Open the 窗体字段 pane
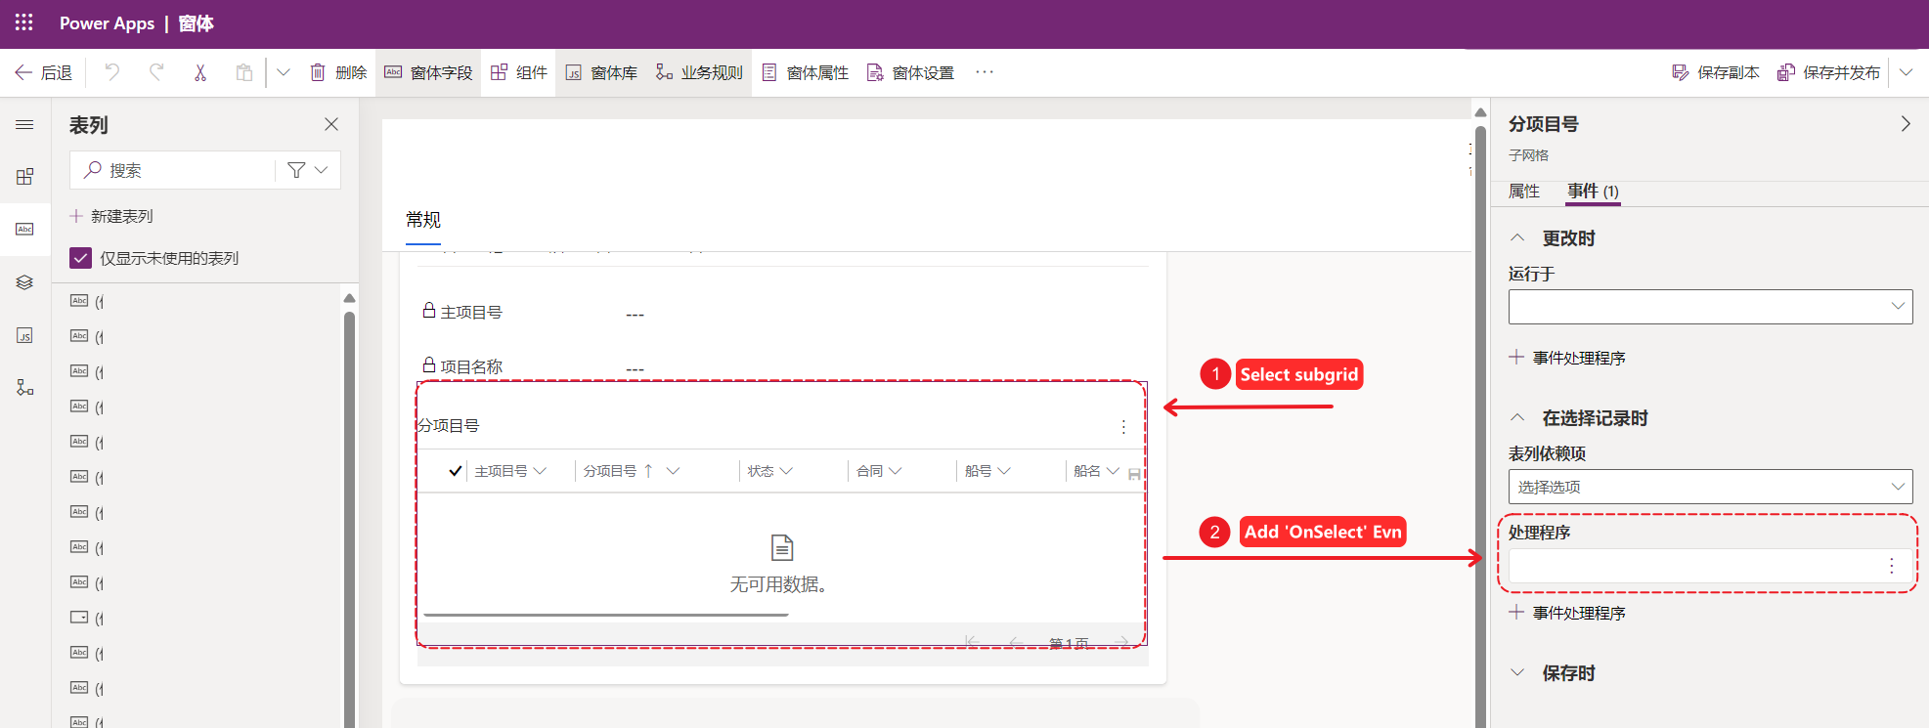The width and height of the screenshot is (1929, 728). click(428, 72)
